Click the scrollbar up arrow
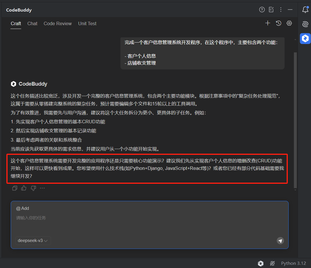The image size is (311, 268). point(295,40)
